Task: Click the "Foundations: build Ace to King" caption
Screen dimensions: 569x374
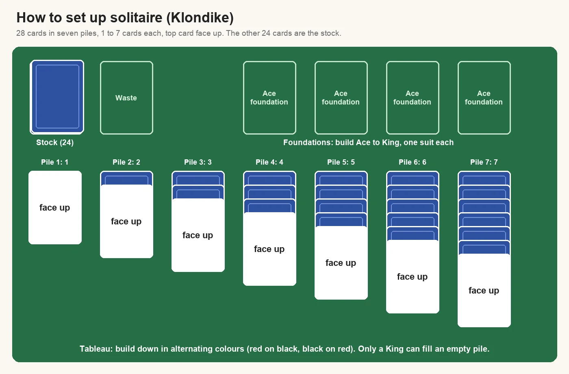Action: (x=369, y=142)
